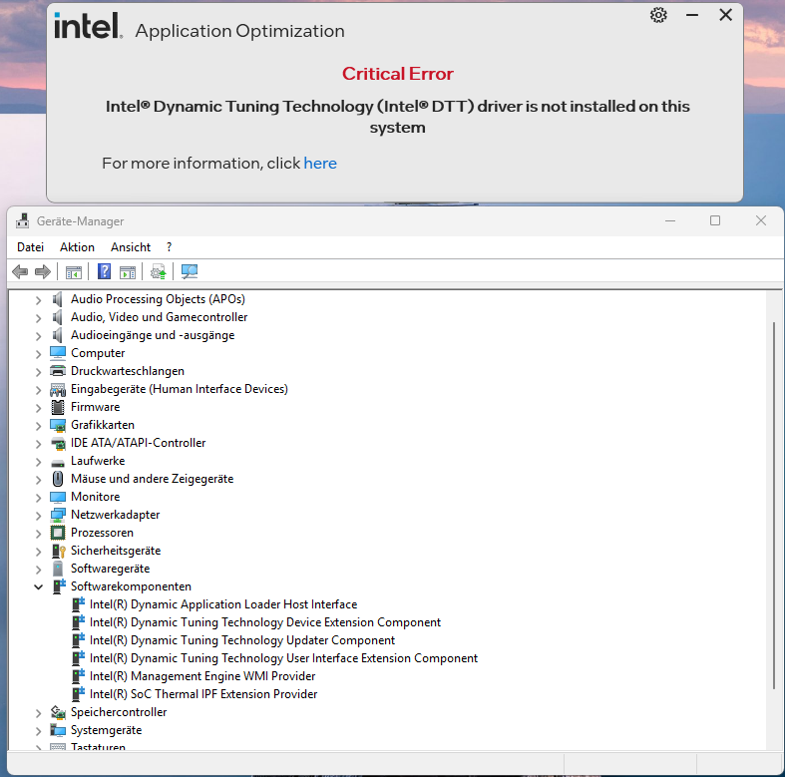785x777 pixels.
Task: Select Dynamic Tuning Technology User Interface Extension
Action: (x=283, y=659)
